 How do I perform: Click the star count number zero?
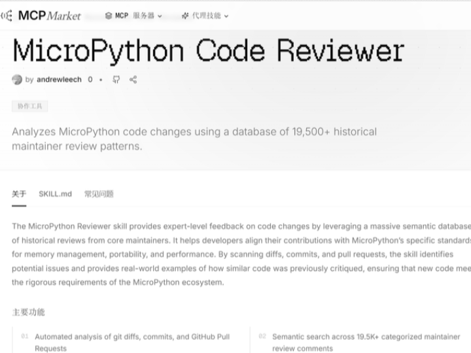[90, 80]
